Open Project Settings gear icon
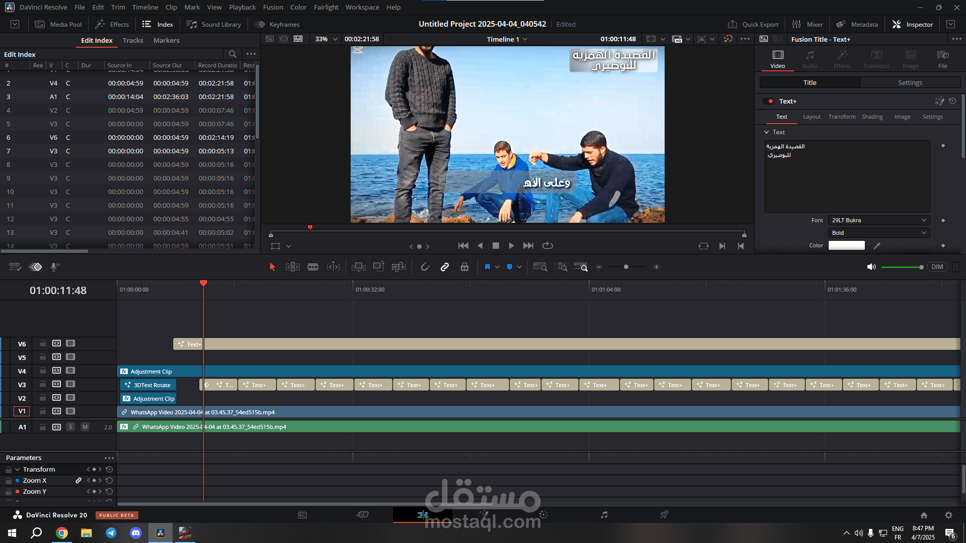966x543 pixels. pyautogui.click(x=948, y=515)
